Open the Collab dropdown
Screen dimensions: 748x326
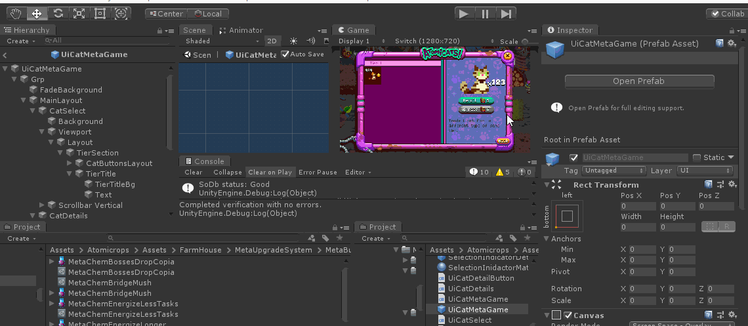[x=728, y=14]
